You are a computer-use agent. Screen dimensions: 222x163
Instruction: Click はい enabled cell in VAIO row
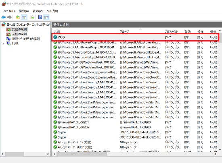[186, 37]
